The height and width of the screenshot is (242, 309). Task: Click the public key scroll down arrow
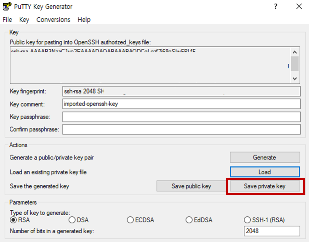pyautogui.click(x=295, y=79)
